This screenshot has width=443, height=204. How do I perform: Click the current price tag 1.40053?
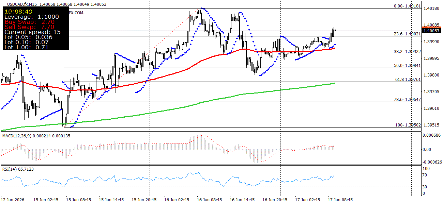[x=432, y=30]
